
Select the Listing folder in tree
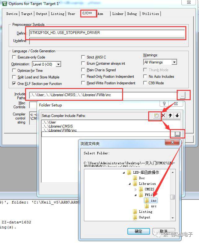(143, 212)
